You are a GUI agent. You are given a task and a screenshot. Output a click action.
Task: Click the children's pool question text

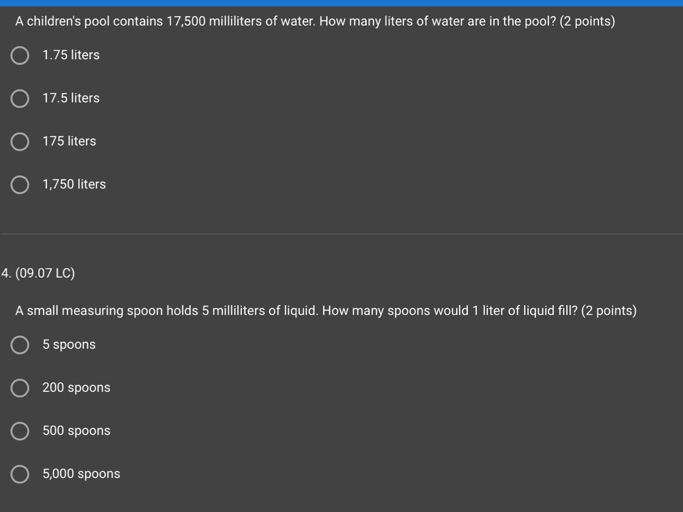click(x=315, y=22)
